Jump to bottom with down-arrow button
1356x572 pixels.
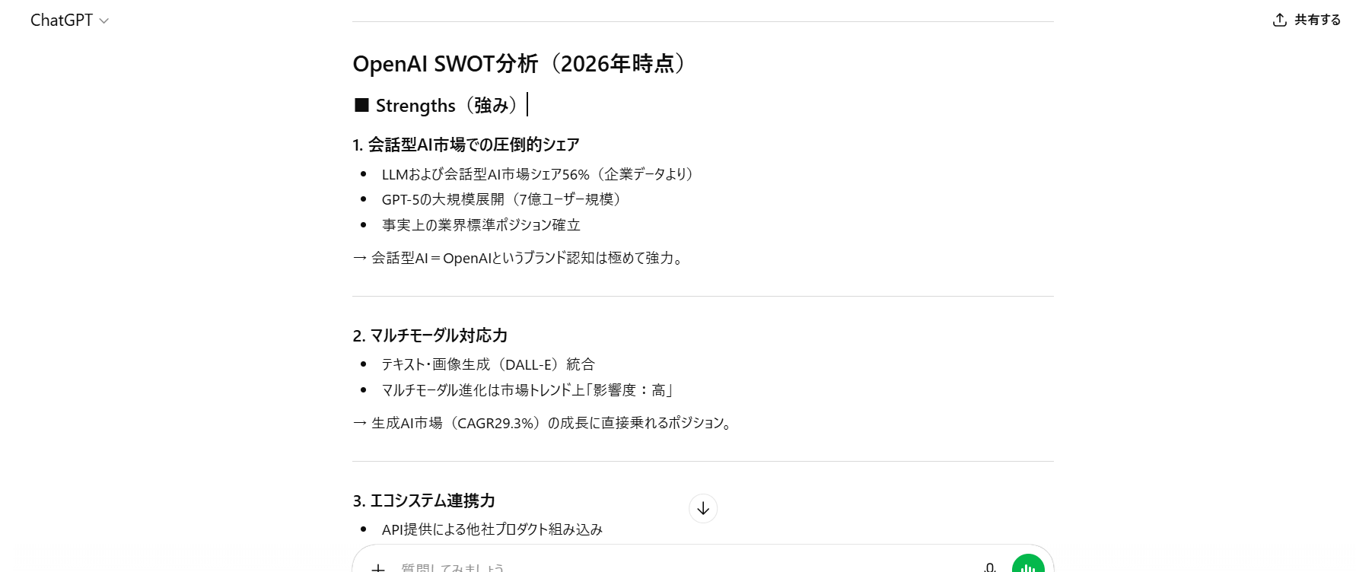pyautogui.click(x=703, y=509)
